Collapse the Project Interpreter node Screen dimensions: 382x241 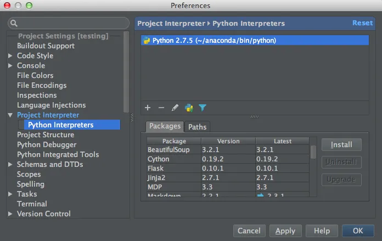tap(10, 115)
